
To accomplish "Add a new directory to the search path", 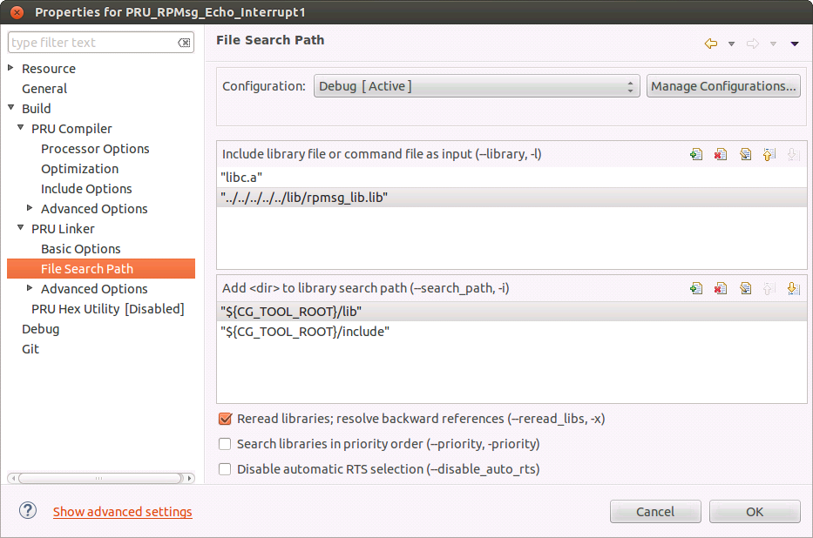I will coord(695,288).
